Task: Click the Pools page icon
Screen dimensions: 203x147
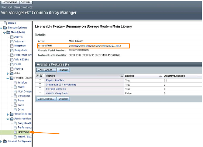Action: click(12, 64)
